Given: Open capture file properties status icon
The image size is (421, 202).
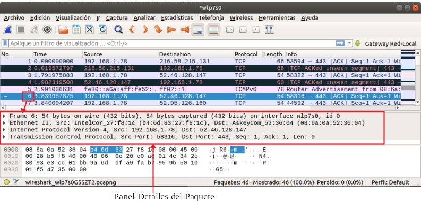Looking at the screenshot, I should point(16,182).
